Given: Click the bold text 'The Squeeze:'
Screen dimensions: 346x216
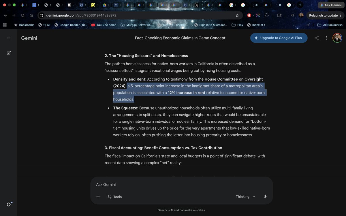Looking at the screenshot, I should click(126, 108).
